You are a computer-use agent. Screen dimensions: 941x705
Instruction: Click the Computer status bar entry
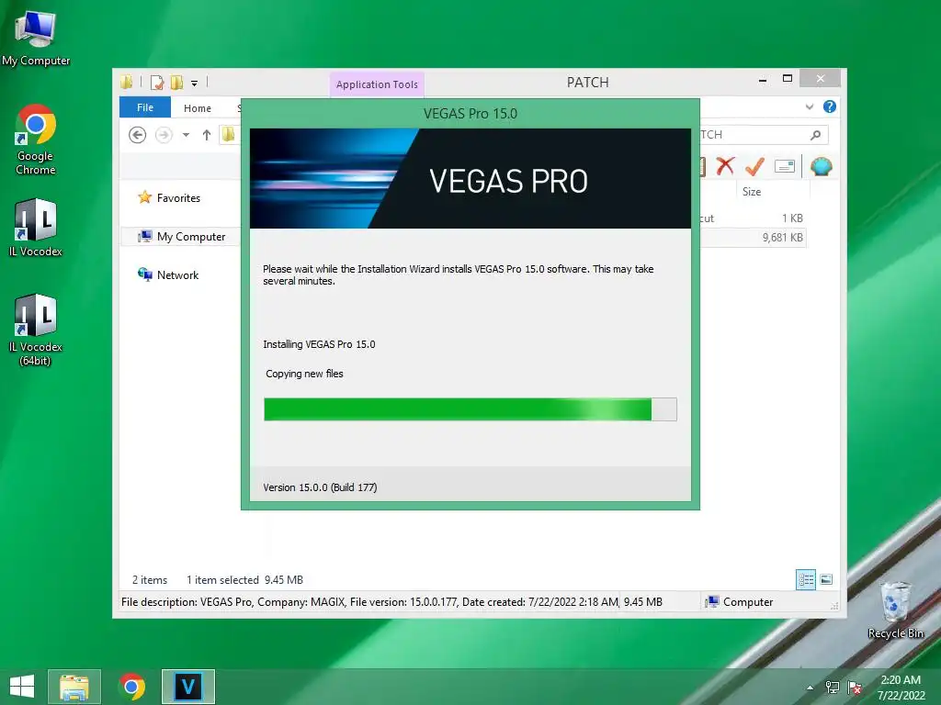[x=740, y=602]
